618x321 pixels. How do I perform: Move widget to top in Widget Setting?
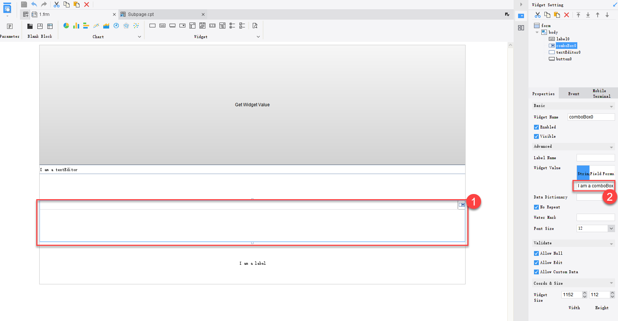pos(578,15)
